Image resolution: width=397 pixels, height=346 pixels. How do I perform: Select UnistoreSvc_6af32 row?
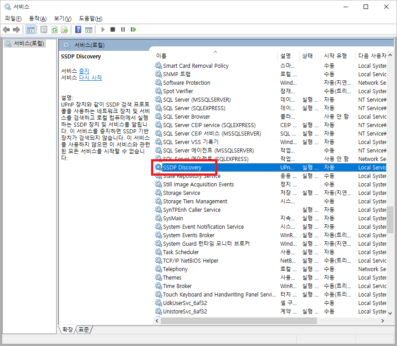click(270, 311)
